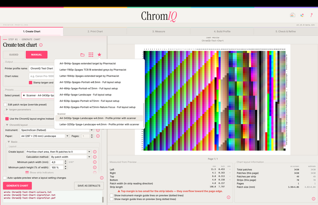
Task: Click the GENERATE CHART button
Action: pyautogui.click(x=17, y=185)
